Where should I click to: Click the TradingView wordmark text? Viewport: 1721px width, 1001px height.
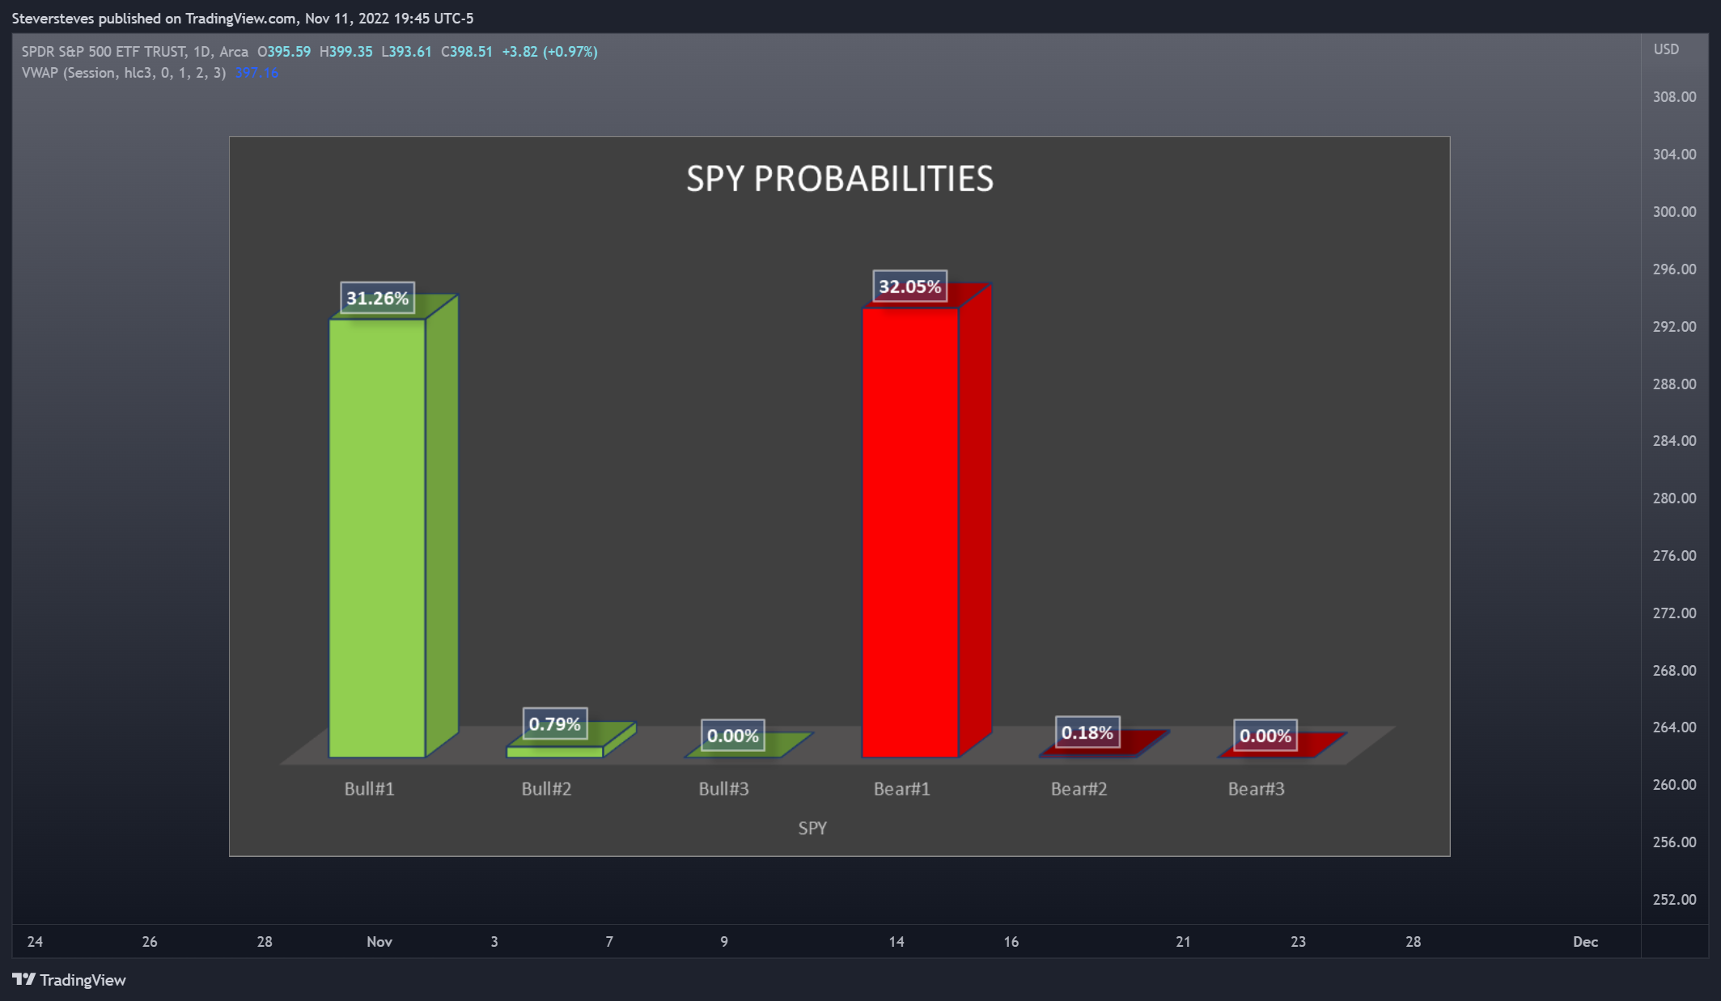(83, 980)
